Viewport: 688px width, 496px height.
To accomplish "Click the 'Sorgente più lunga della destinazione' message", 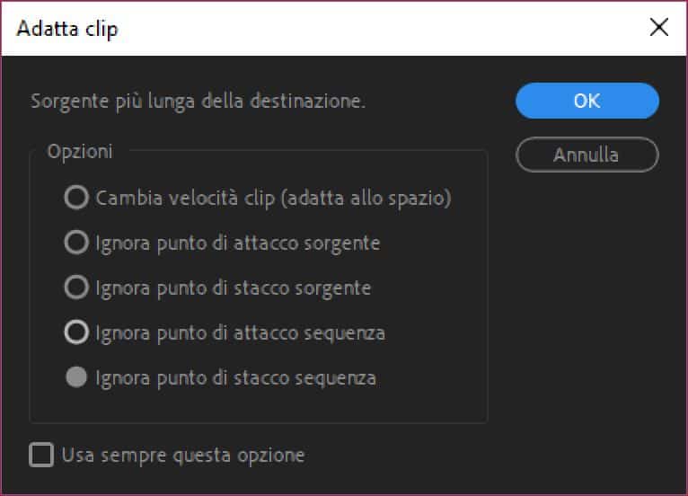I will tap(198, 101).
